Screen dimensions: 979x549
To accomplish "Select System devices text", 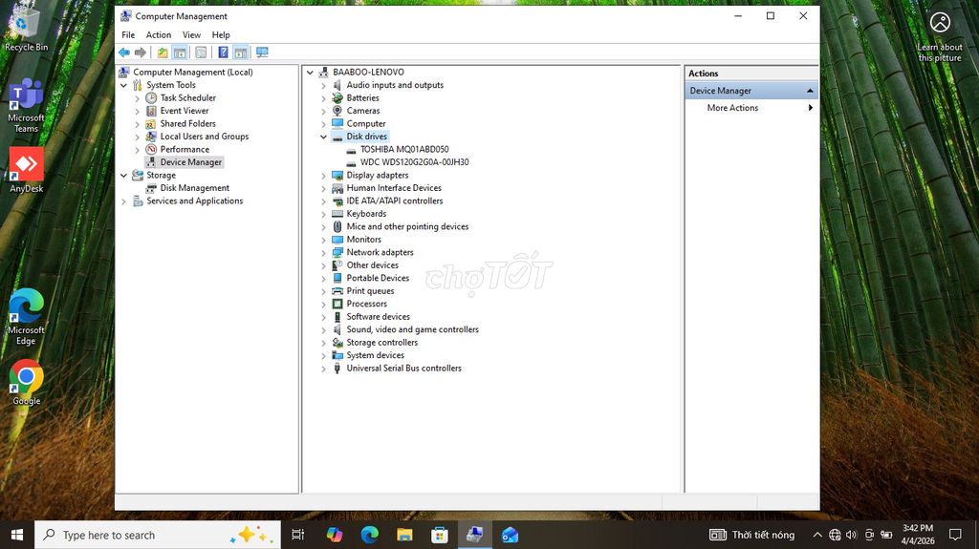I will [x=375, y=355].
